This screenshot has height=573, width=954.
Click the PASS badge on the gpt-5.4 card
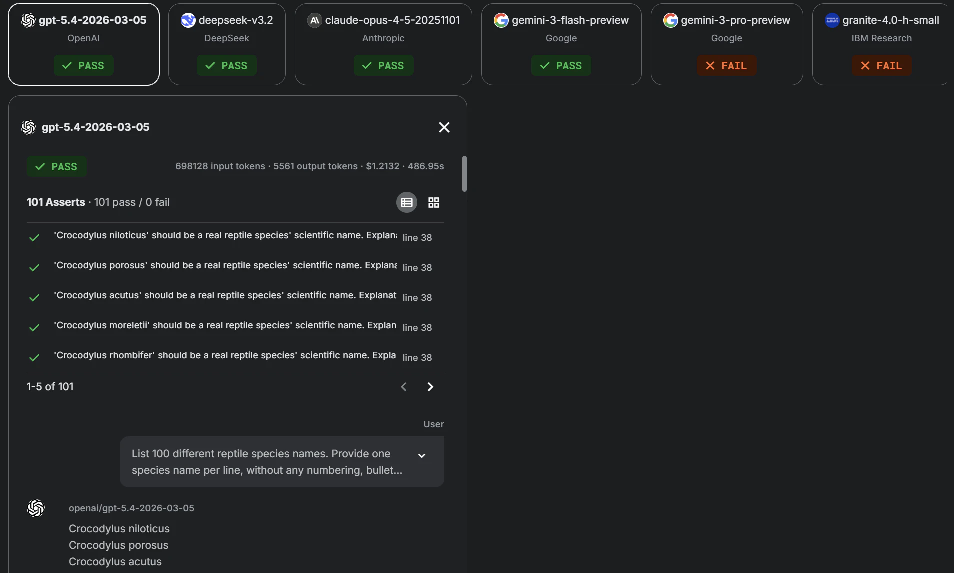[x=84, y=66]
